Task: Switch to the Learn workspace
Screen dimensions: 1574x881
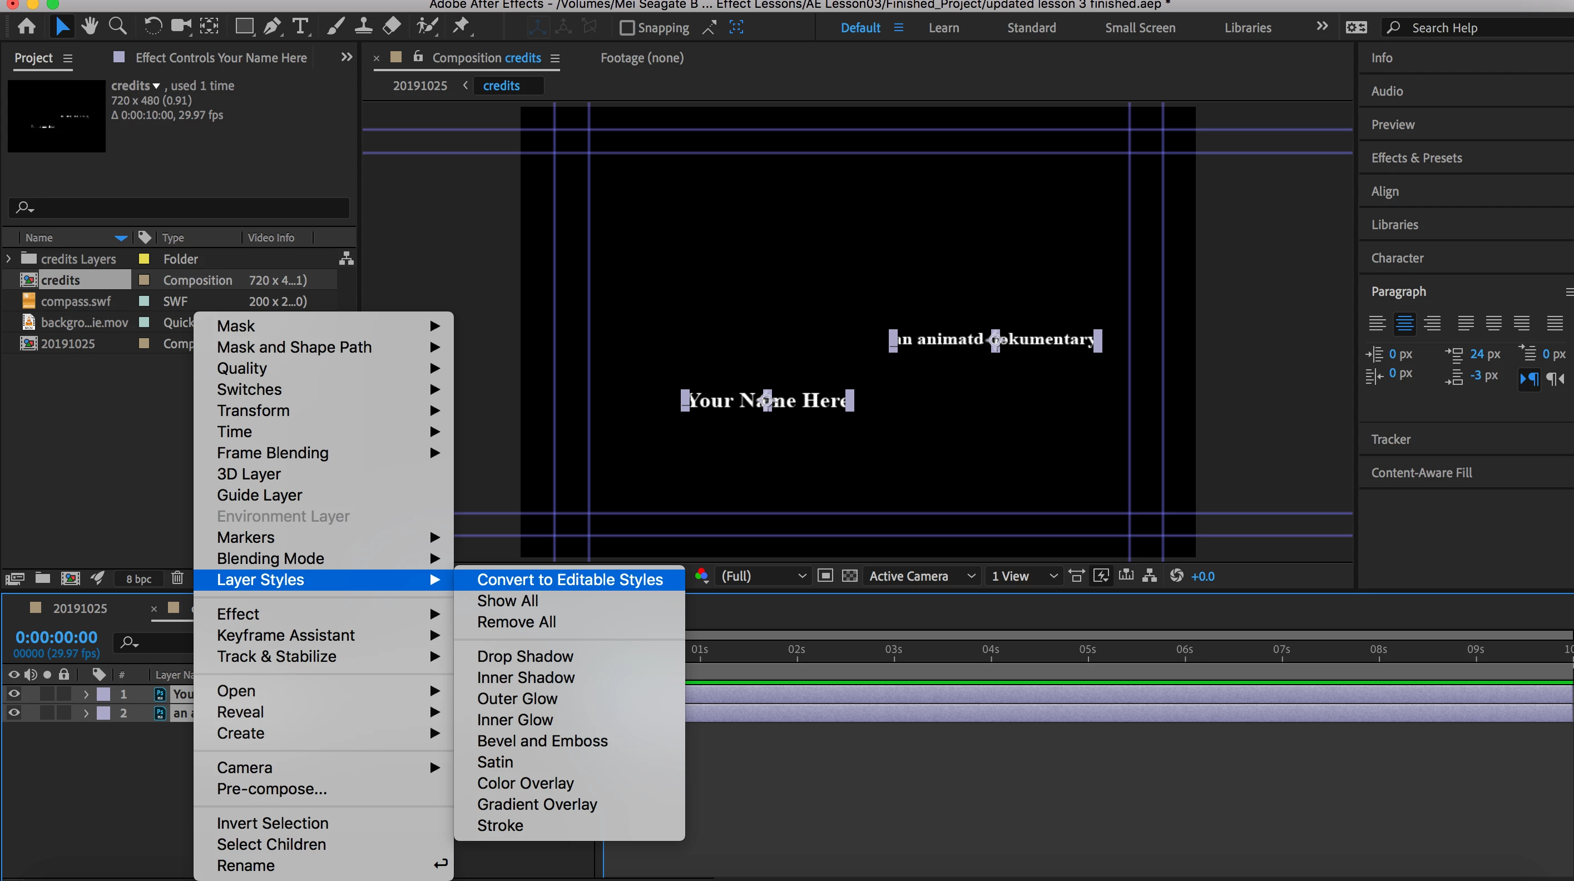Action: coord(943,27)
